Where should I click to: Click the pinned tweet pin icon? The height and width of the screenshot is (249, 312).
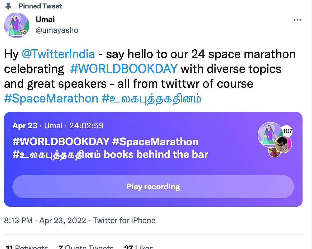click(x=9, y=6)
